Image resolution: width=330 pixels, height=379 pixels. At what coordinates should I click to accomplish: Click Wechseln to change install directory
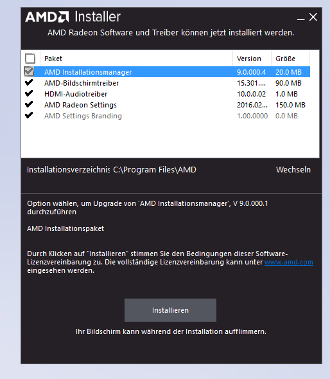[x=293, y=170]
